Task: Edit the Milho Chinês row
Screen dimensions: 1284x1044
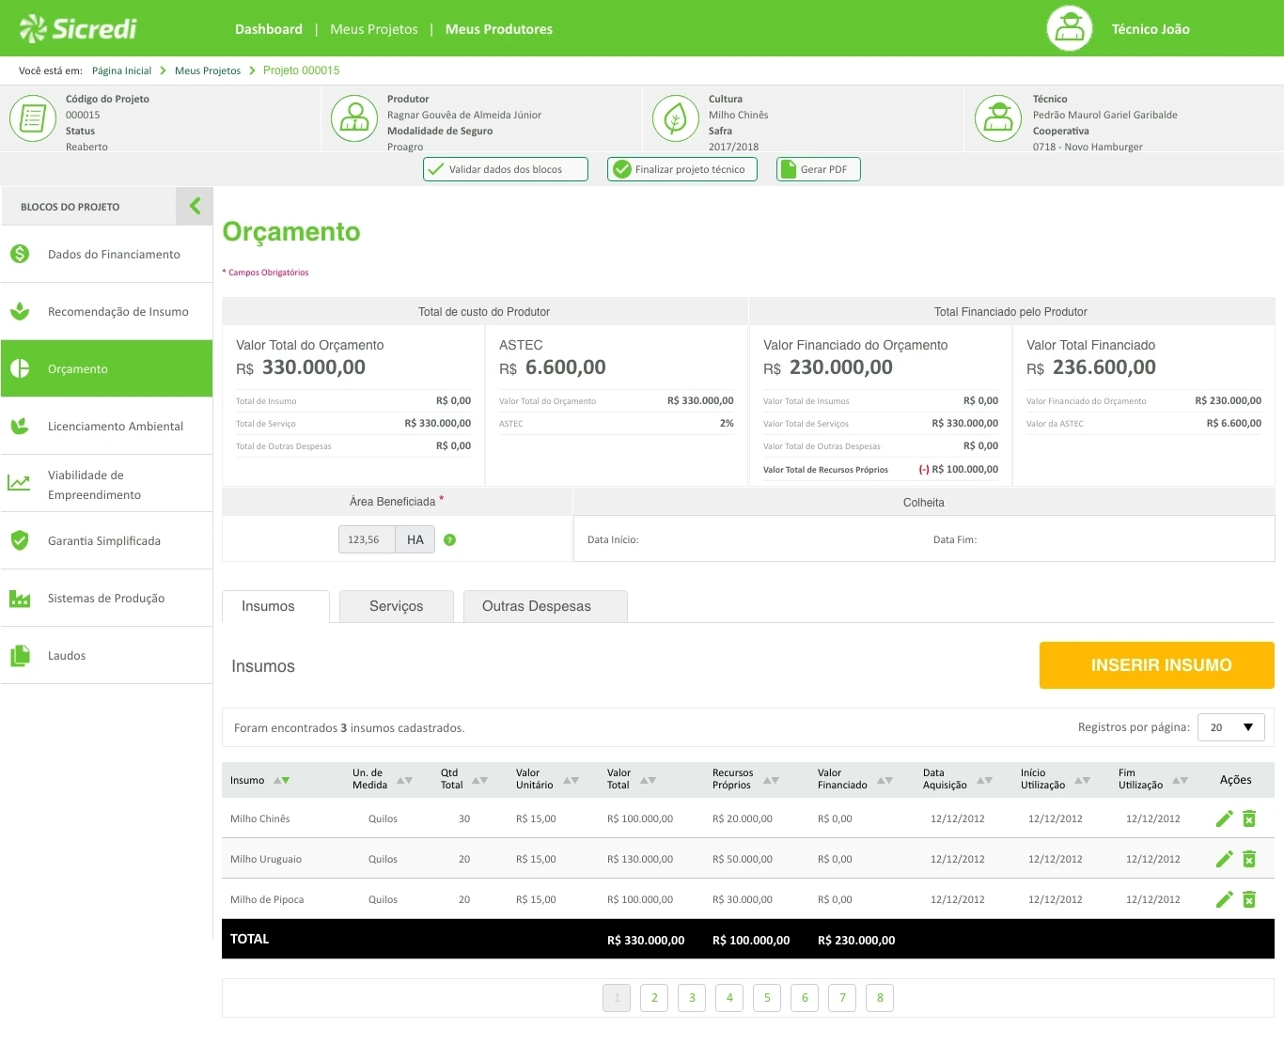Action: 1224,818
